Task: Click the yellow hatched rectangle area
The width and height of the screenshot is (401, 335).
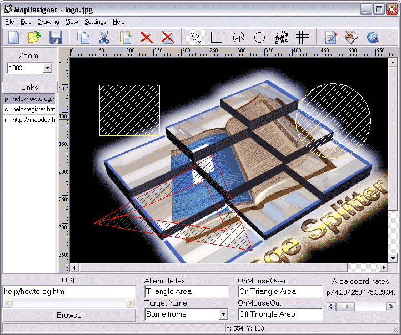Action: click(129, 110)
